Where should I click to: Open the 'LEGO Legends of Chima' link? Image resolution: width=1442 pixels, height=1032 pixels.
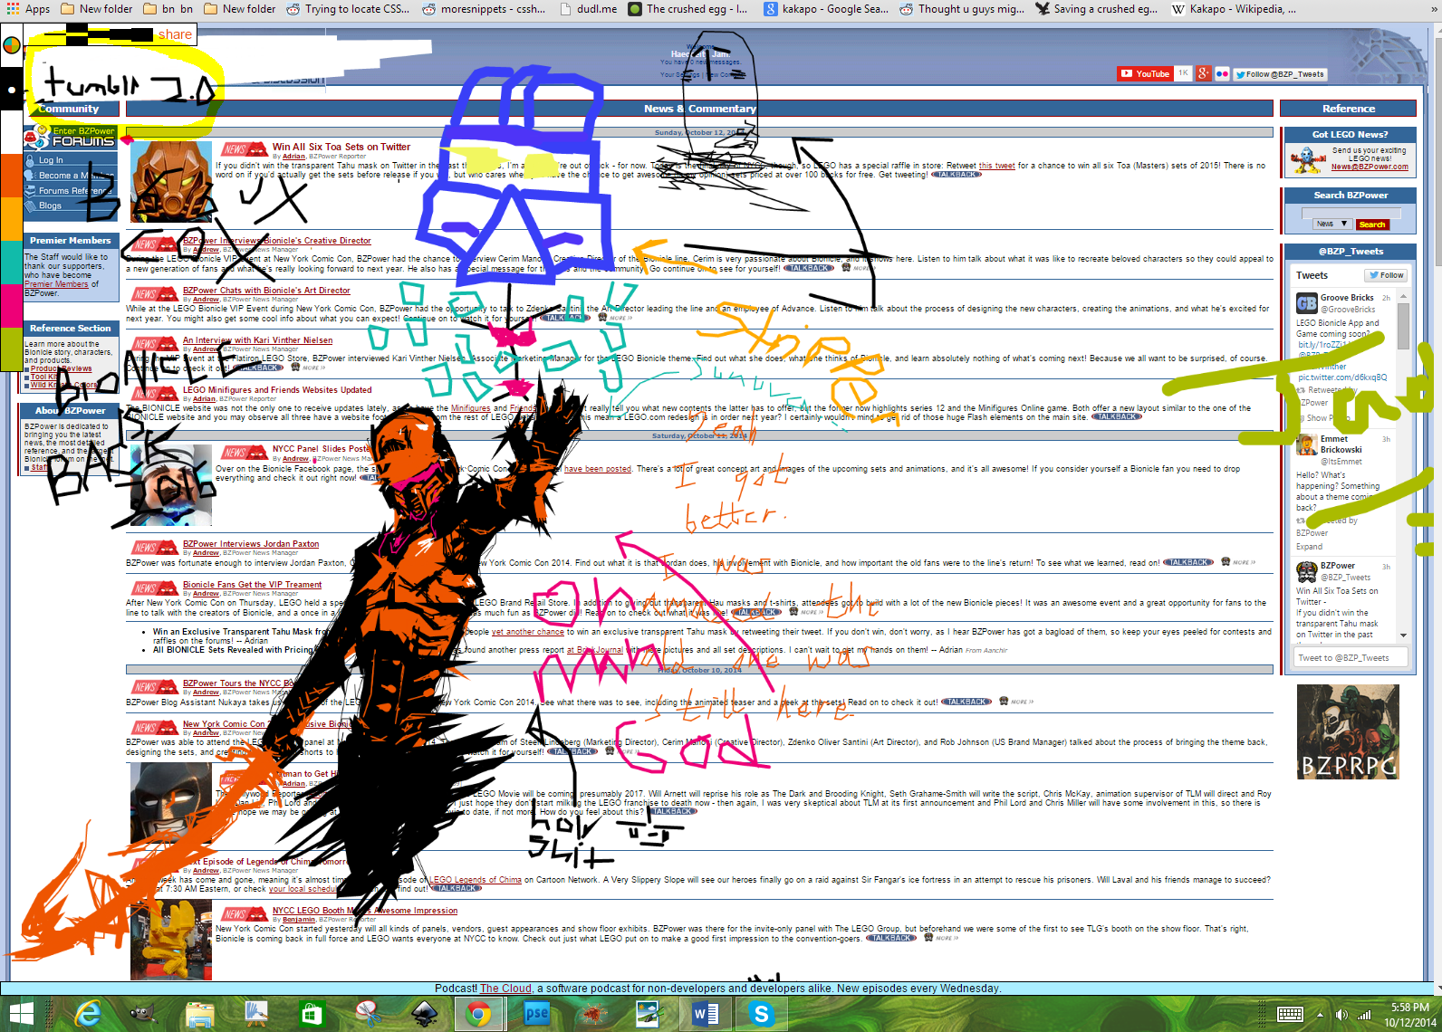(x=476, y=880)
